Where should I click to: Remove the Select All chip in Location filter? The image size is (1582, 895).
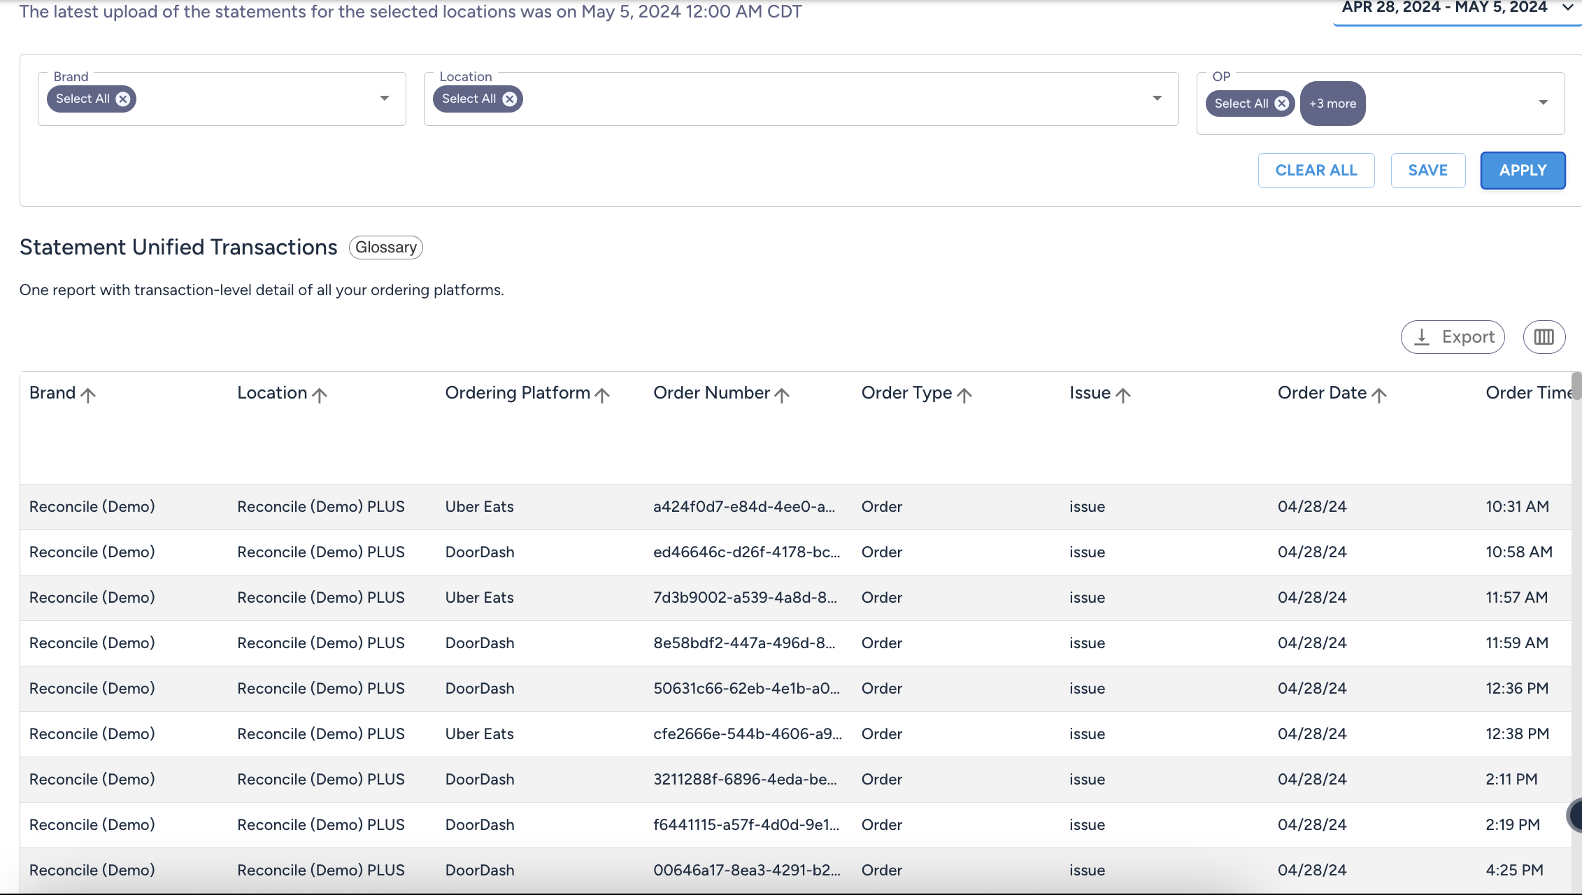510,99
